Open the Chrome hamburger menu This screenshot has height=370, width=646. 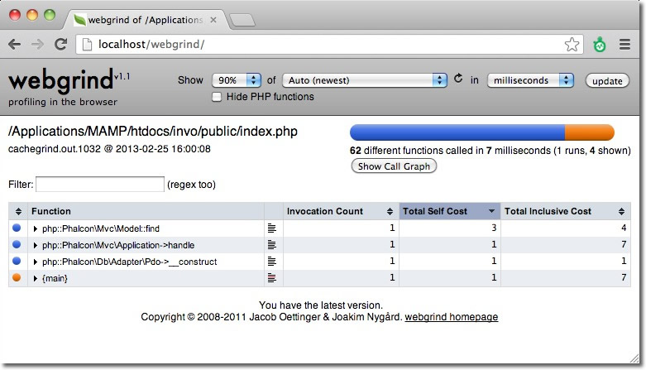coord(624,45)
